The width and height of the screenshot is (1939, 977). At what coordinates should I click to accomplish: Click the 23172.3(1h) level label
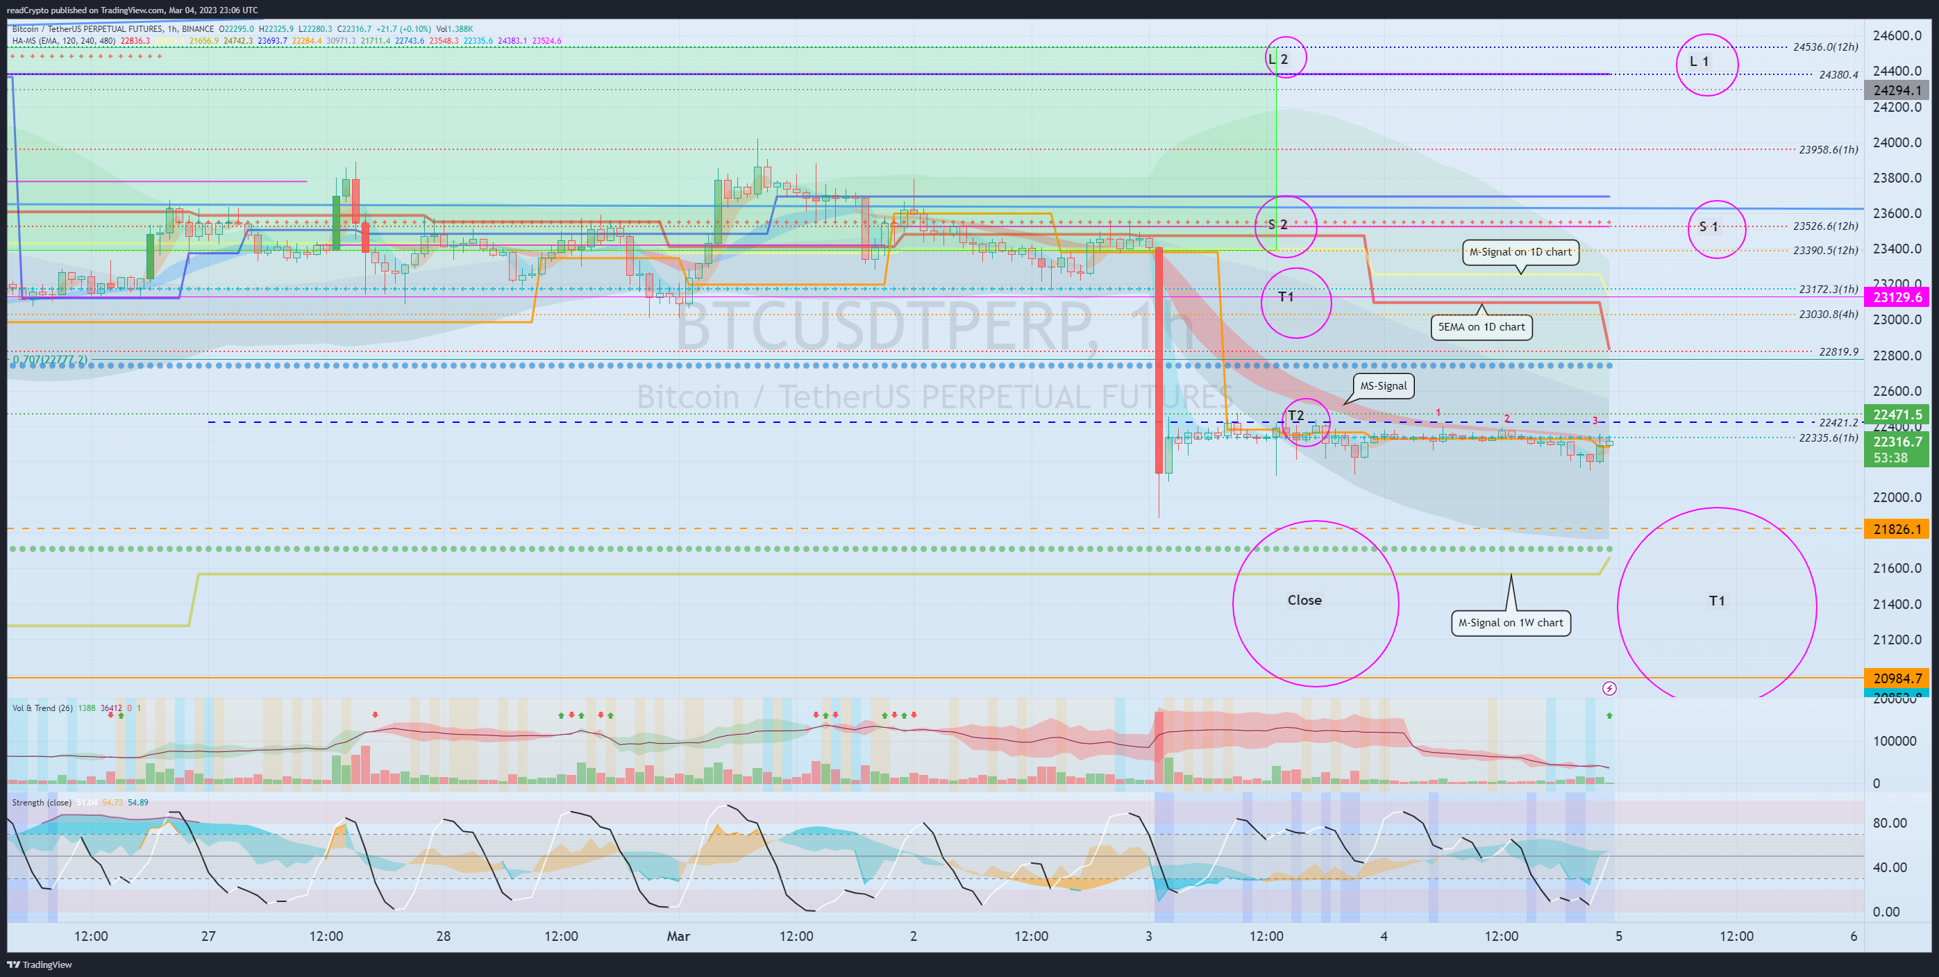click(1829, 289)
